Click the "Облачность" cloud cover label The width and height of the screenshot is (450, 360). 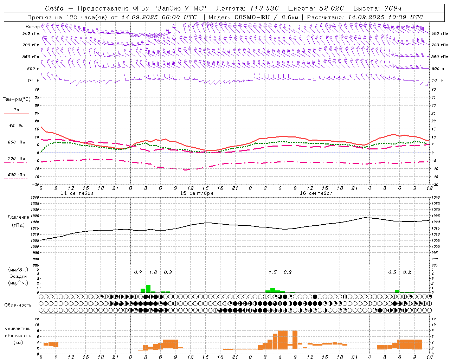(x=18, y=305)
